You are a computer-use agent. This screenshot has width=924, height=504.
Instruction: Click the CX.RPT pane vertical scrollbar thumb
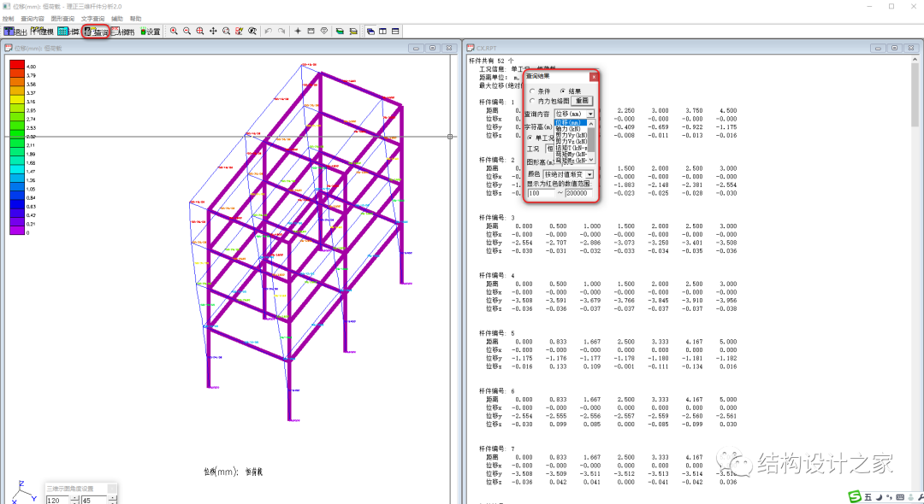915,95
